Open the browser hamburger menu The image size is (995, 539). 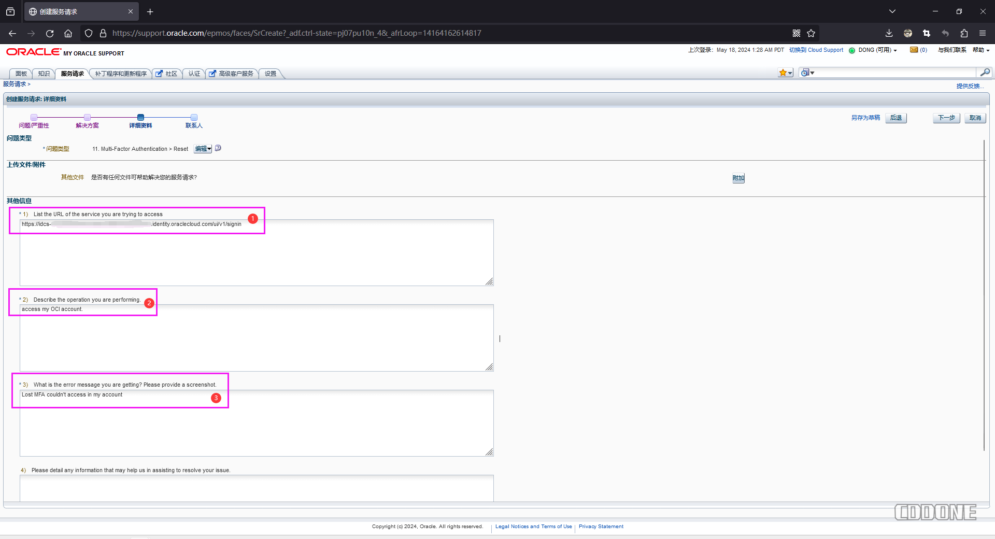(983, 33)
